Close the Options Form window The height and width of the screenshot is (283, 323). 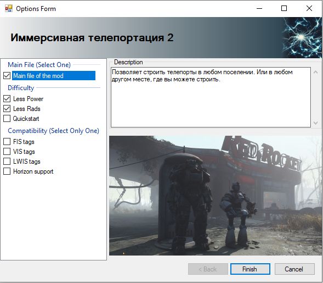(x=309, y=8)
